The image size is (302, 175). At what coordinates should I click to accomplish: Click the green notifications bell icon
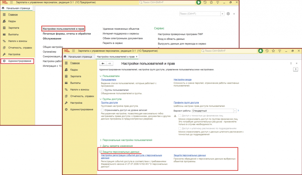[260, 51]
